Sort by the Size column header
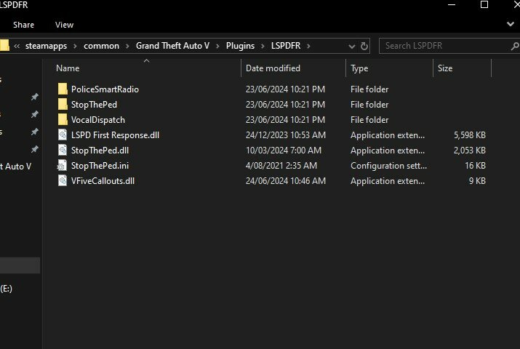 point(445,68)
